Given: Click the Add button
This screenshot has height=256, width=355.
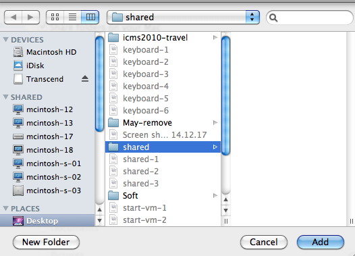Looking at the screenshot, I should 321,242.
